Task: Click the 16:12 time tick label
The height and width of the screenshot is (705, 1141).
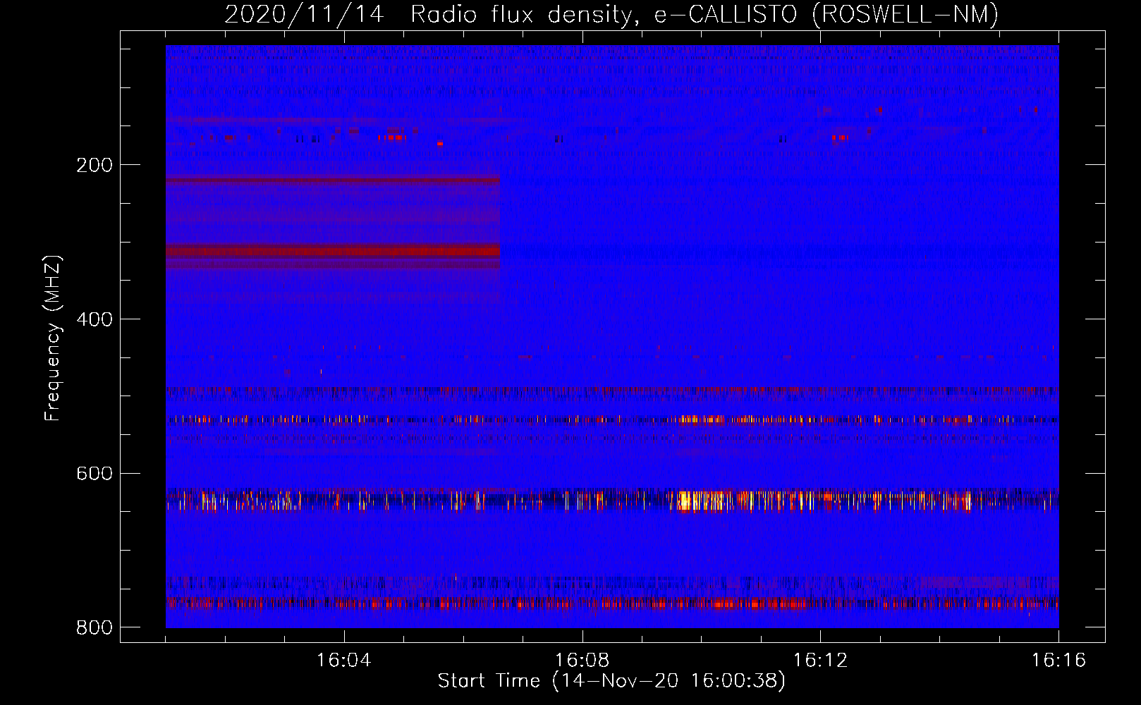Action: (x=820, y=661)
